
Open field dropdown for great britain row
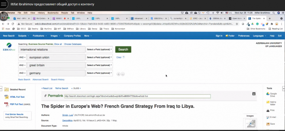tap(99, 65)
